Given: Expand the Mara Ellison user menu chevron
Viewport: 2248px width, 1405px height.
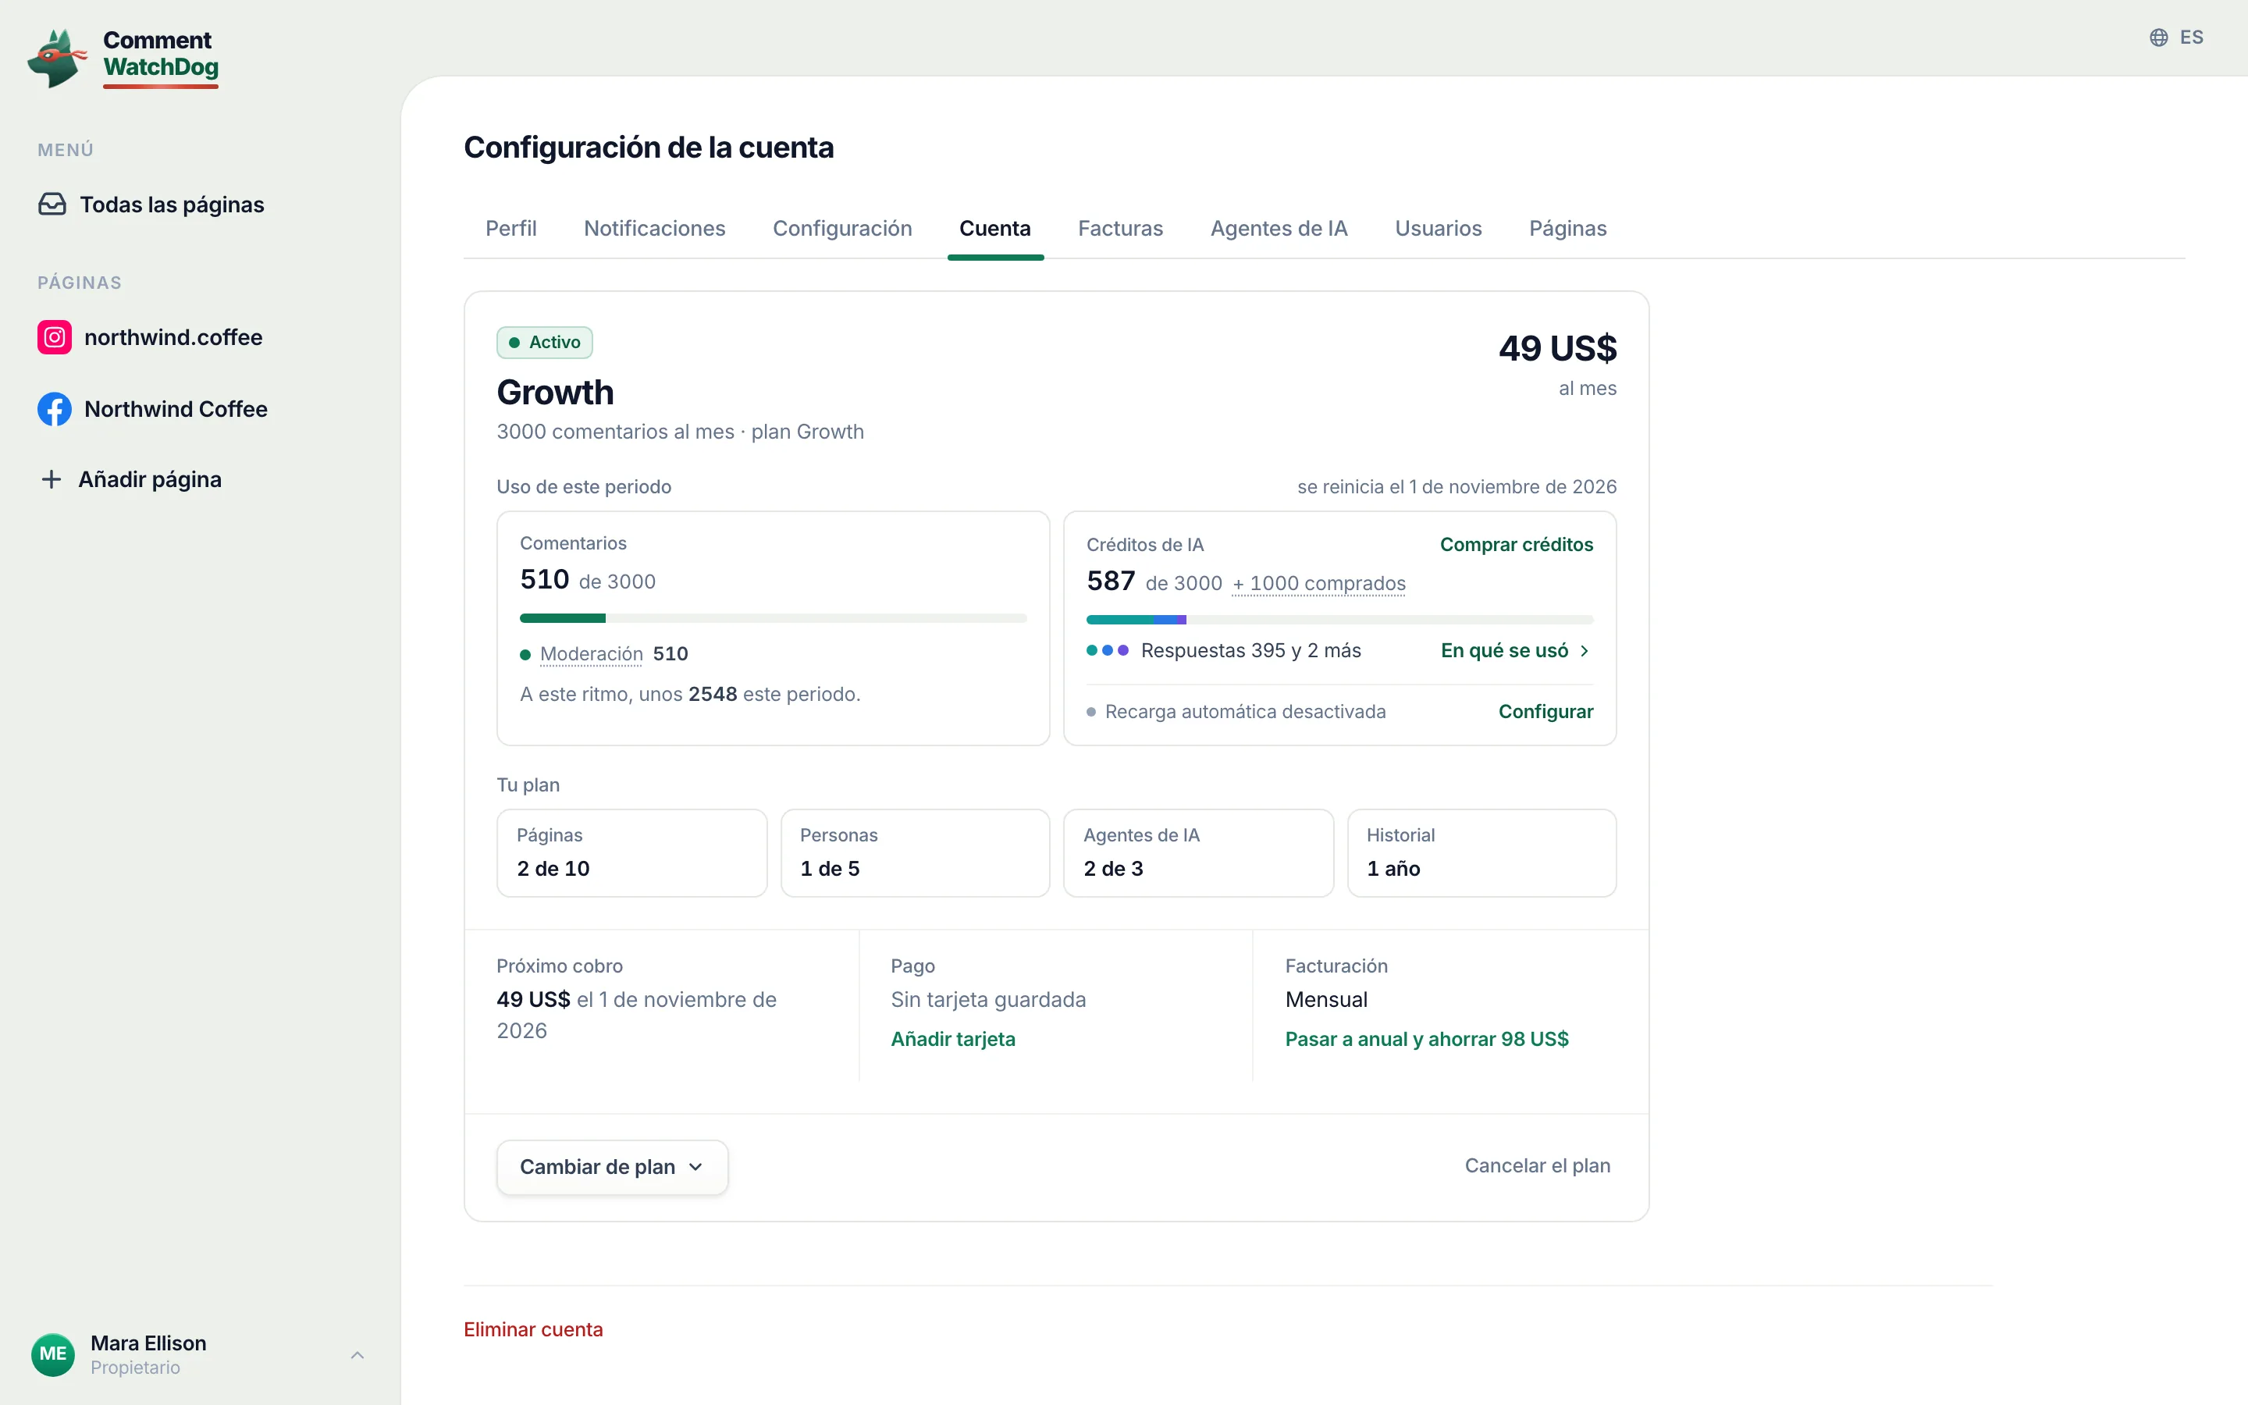Looking at the screenshot, I should [357, 1355].
